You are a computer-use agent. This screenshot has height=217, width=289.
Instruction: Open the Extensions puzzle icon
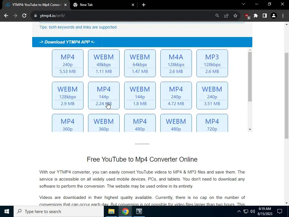[256, 16]
